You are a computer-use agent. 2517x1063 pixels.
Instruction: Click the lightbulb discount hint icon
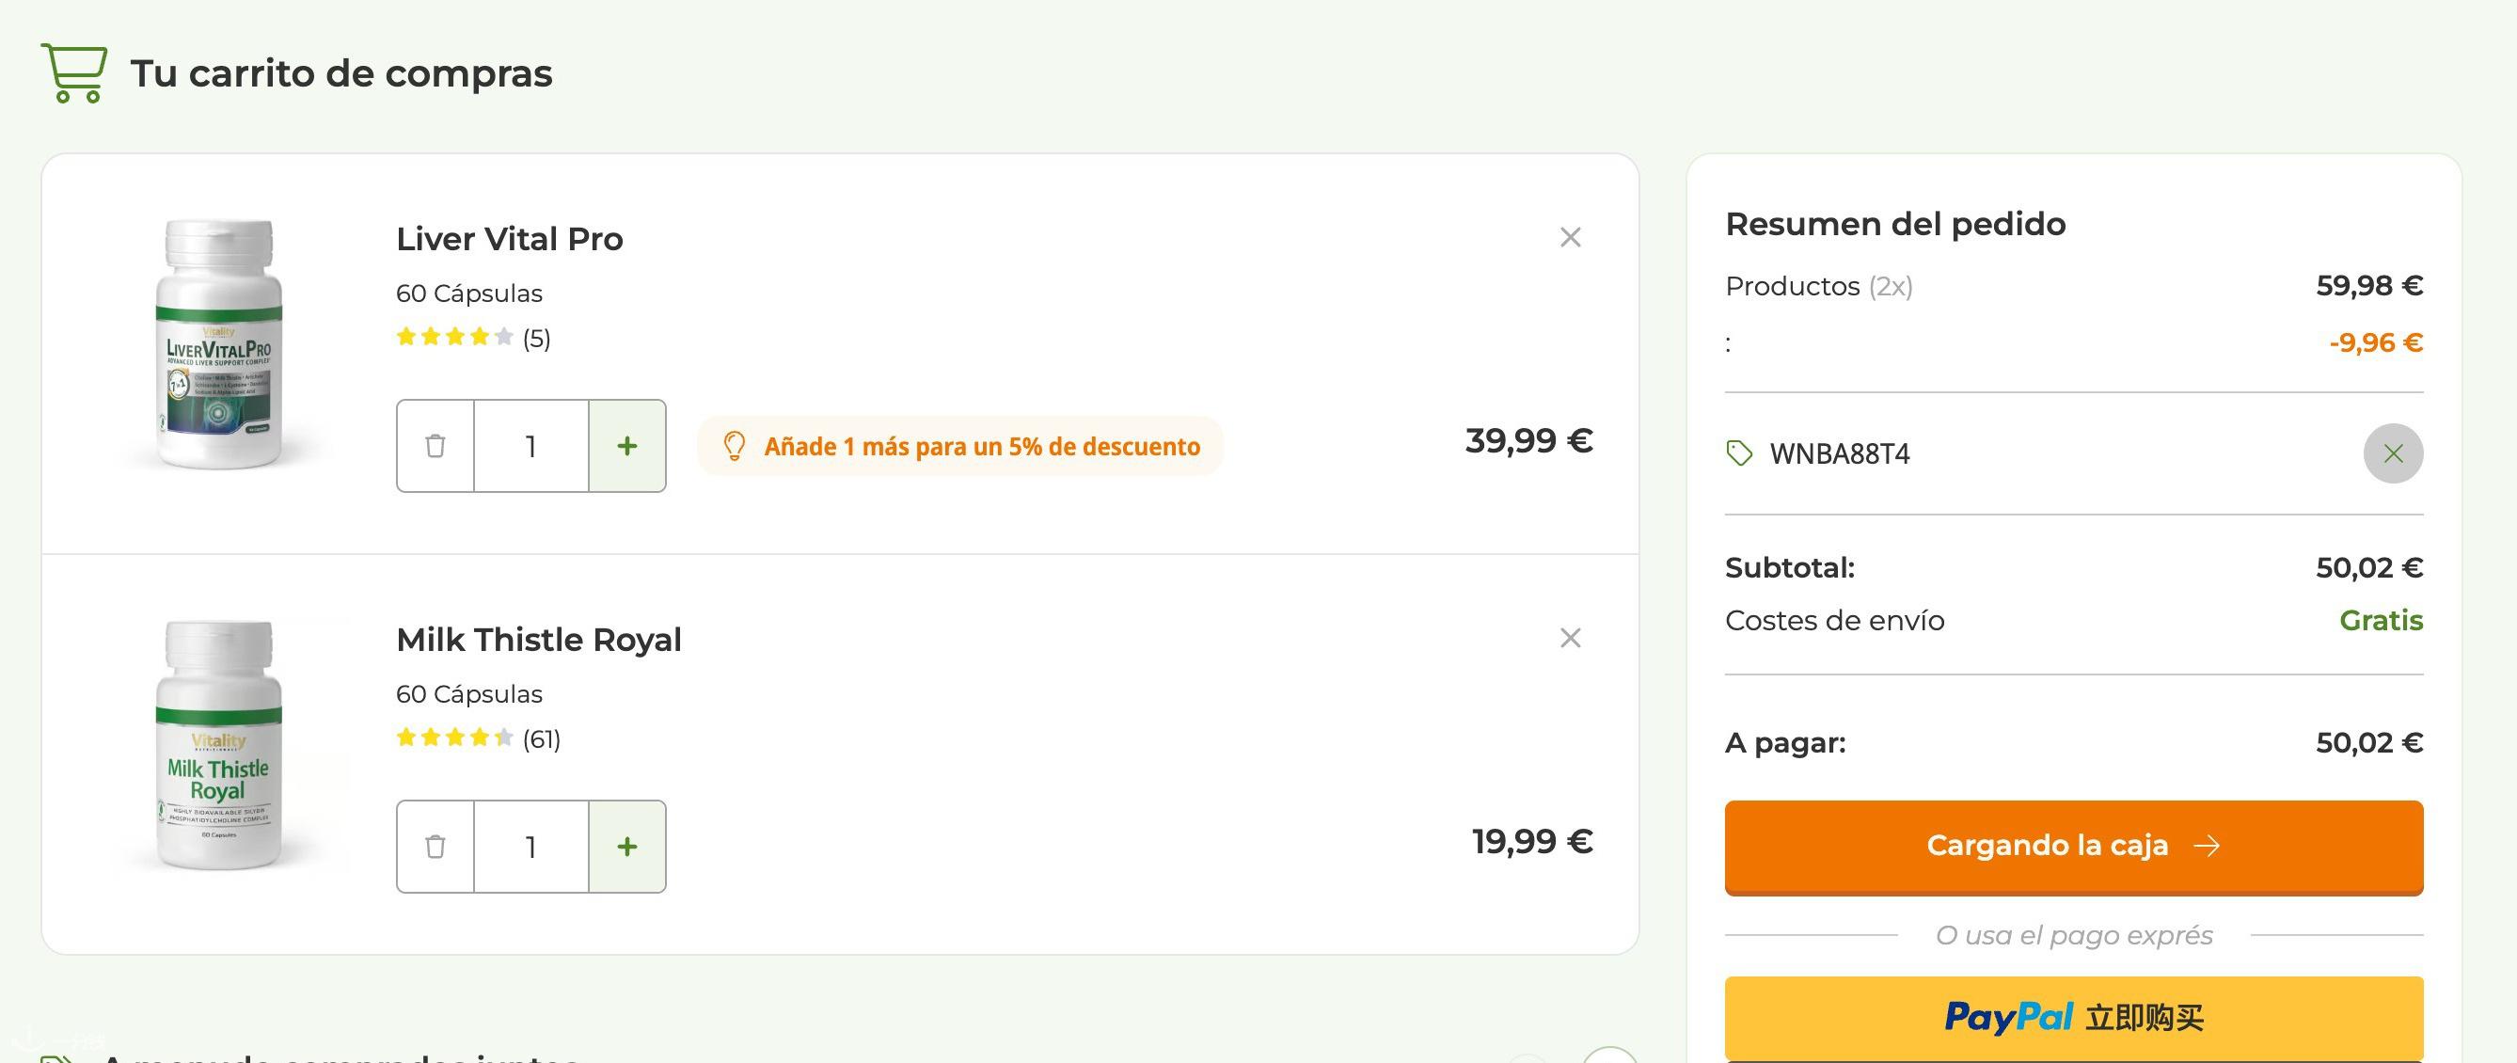[734, 447]
